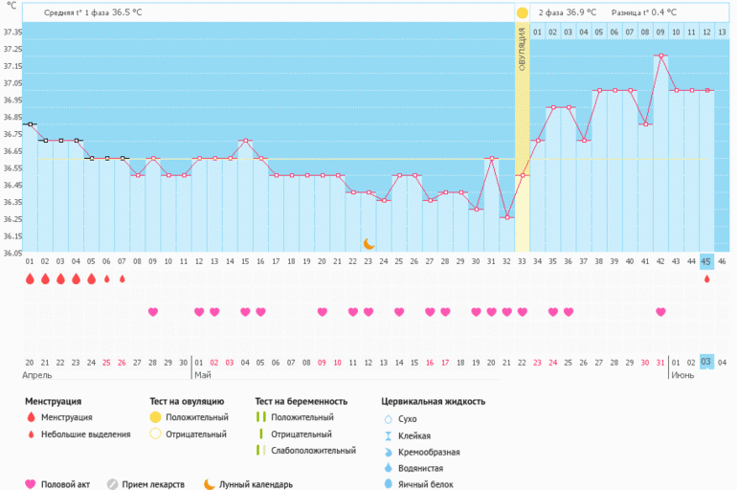Click the red 'Менструация' drop icon in legend
The height and width of the screenshot is (490, 737).
pyautogui.click(x=31, y=417)
